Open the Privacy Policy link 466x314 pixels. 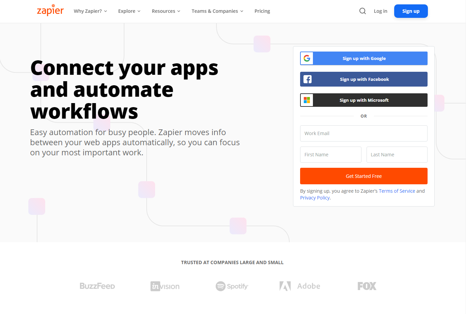click(315, 198)
